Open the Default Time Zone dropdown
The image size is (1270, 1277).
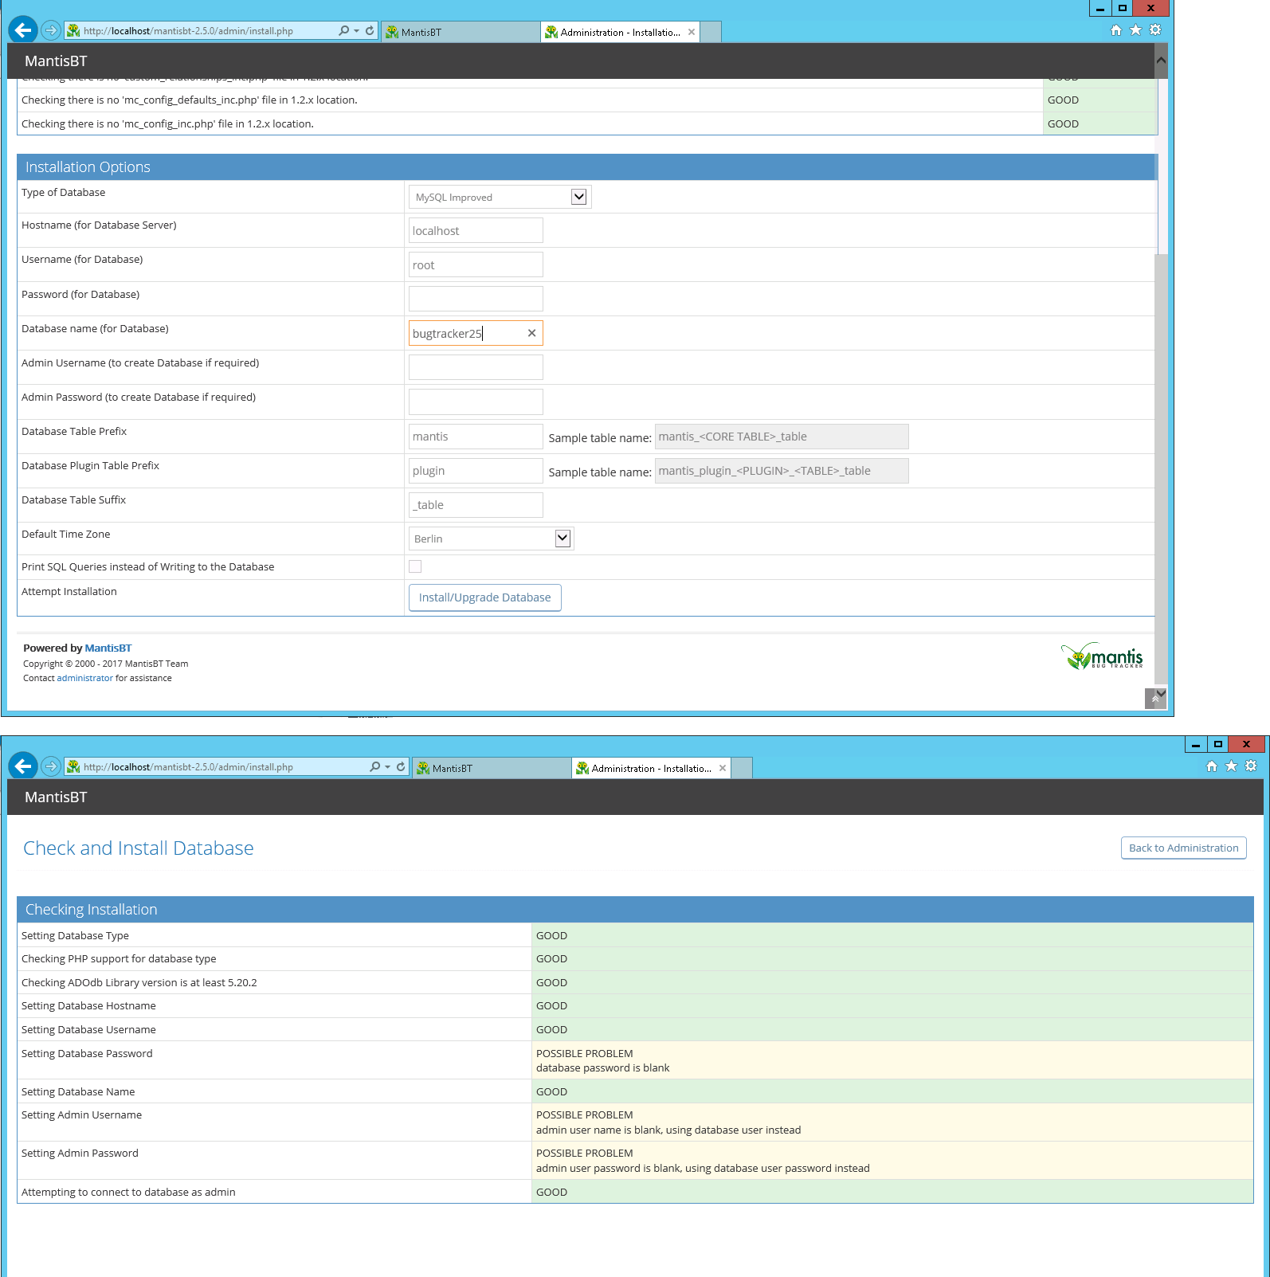point(562,539)
